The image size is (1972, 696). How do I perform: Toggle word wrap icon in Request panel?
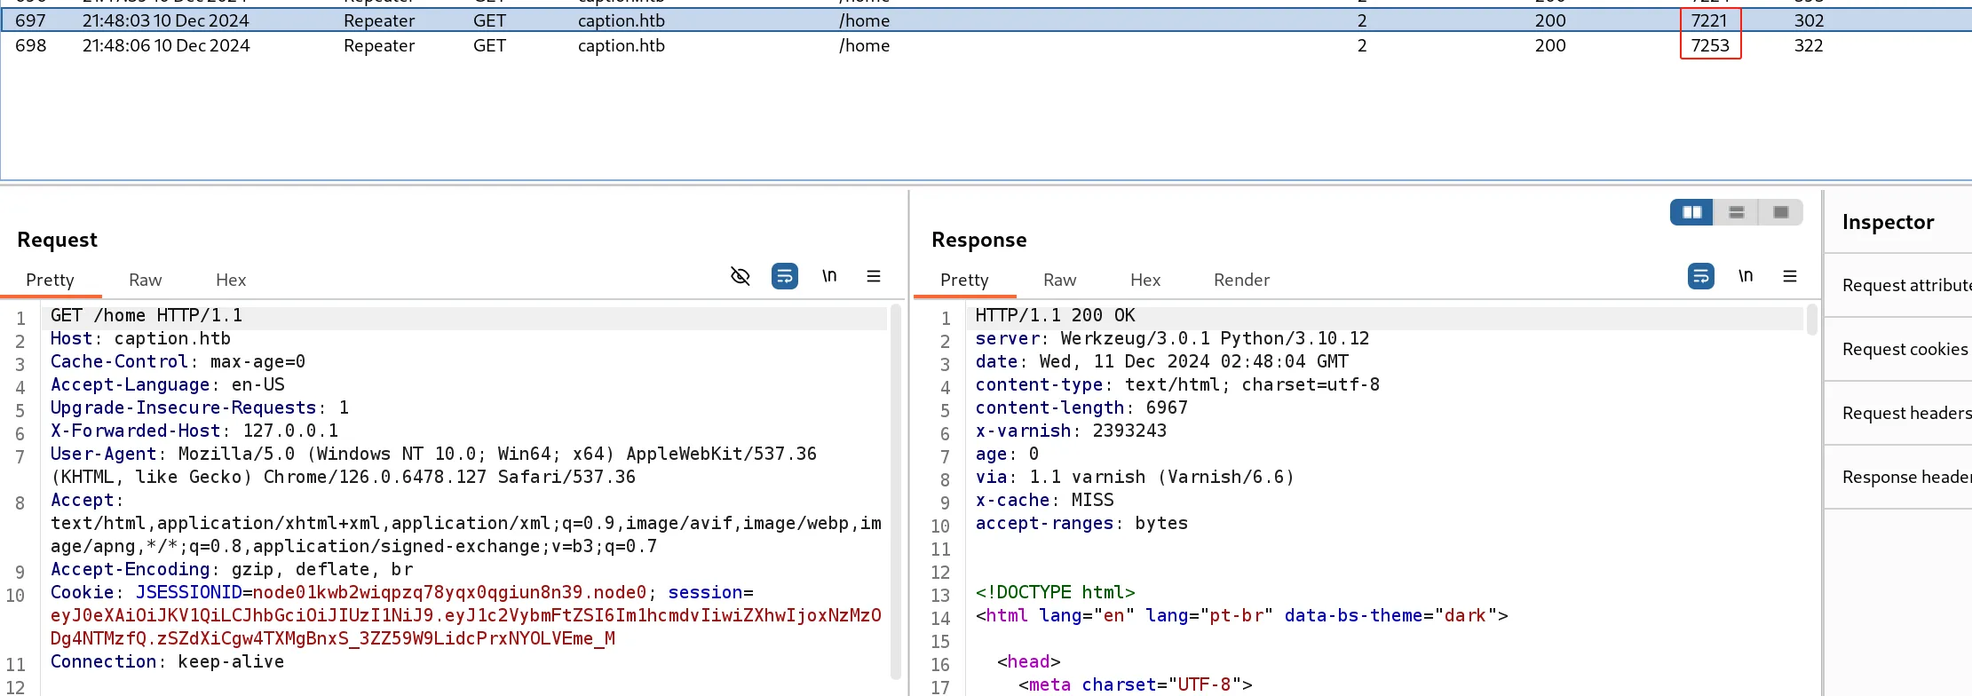(785, 276)
